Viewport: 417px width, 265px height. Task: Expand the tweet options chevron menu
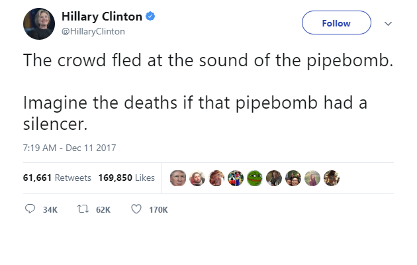click(388, 23)
